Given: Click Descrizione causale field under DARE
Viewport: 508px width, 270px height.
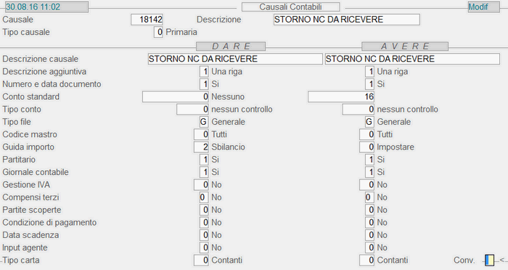Looking at the screenshot, I should (235, 59).
